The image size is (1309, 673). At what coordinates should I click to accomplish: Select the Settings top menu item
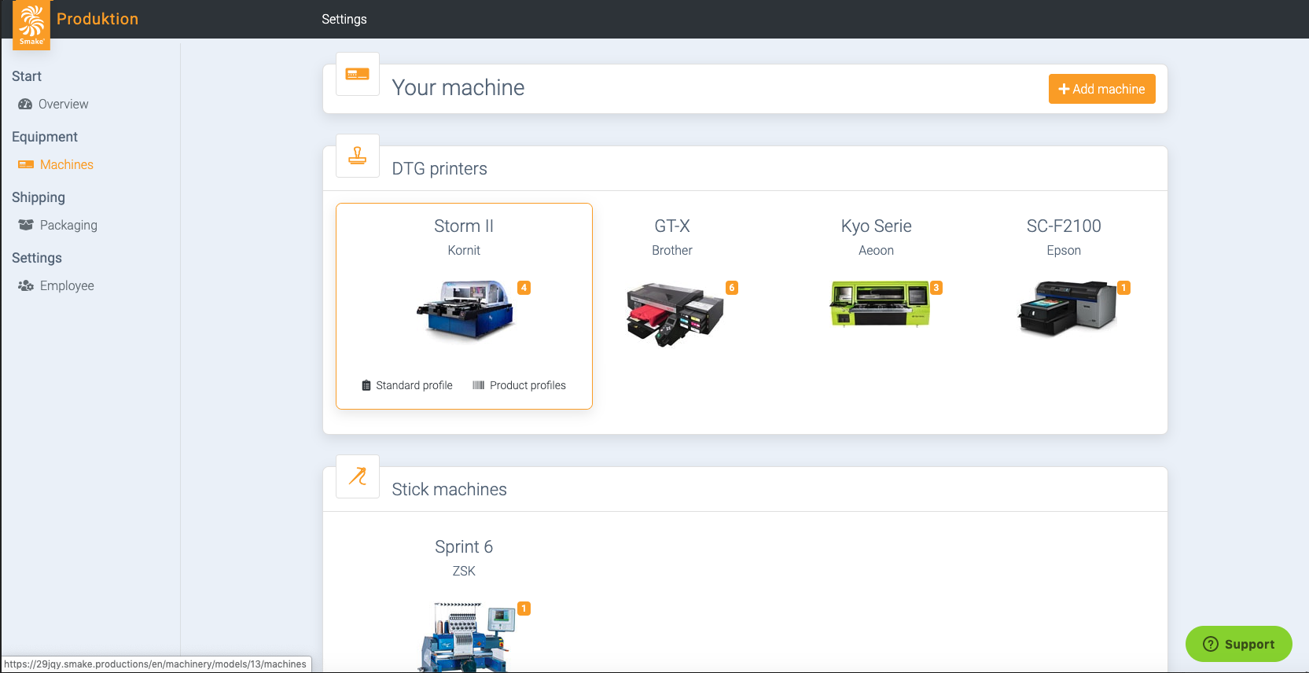point(344,19)
